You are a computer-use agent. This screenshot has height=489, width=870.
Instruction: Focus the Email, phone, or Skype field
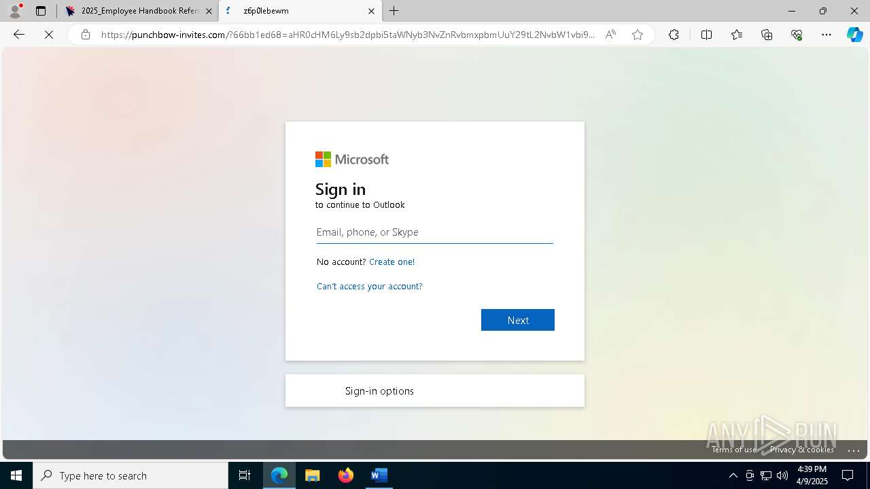pos(435,232)
